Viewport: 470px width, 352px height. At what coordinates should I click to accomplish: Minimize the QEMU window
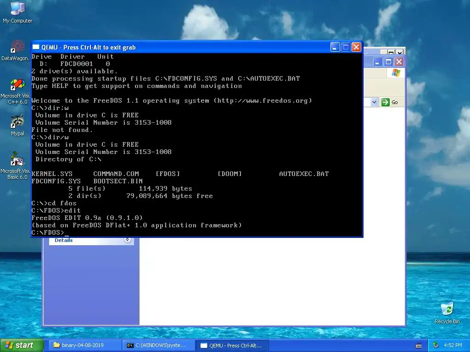335,47
